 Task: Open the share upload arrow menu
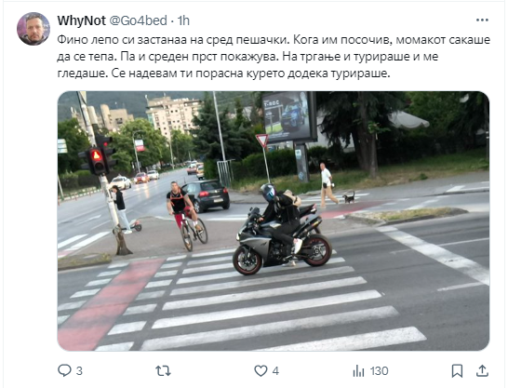click(482, 370)
